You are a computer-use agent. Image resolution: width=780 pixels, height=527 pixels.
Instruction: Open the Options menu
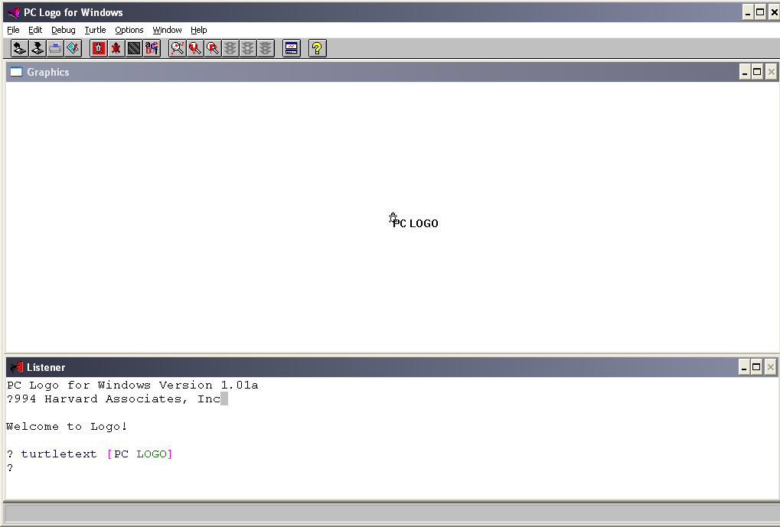(129, 30)
